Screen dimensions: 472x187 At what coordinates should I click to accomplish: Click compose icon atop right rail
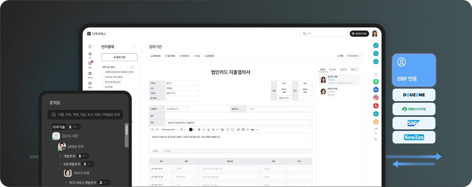point(376,45)
